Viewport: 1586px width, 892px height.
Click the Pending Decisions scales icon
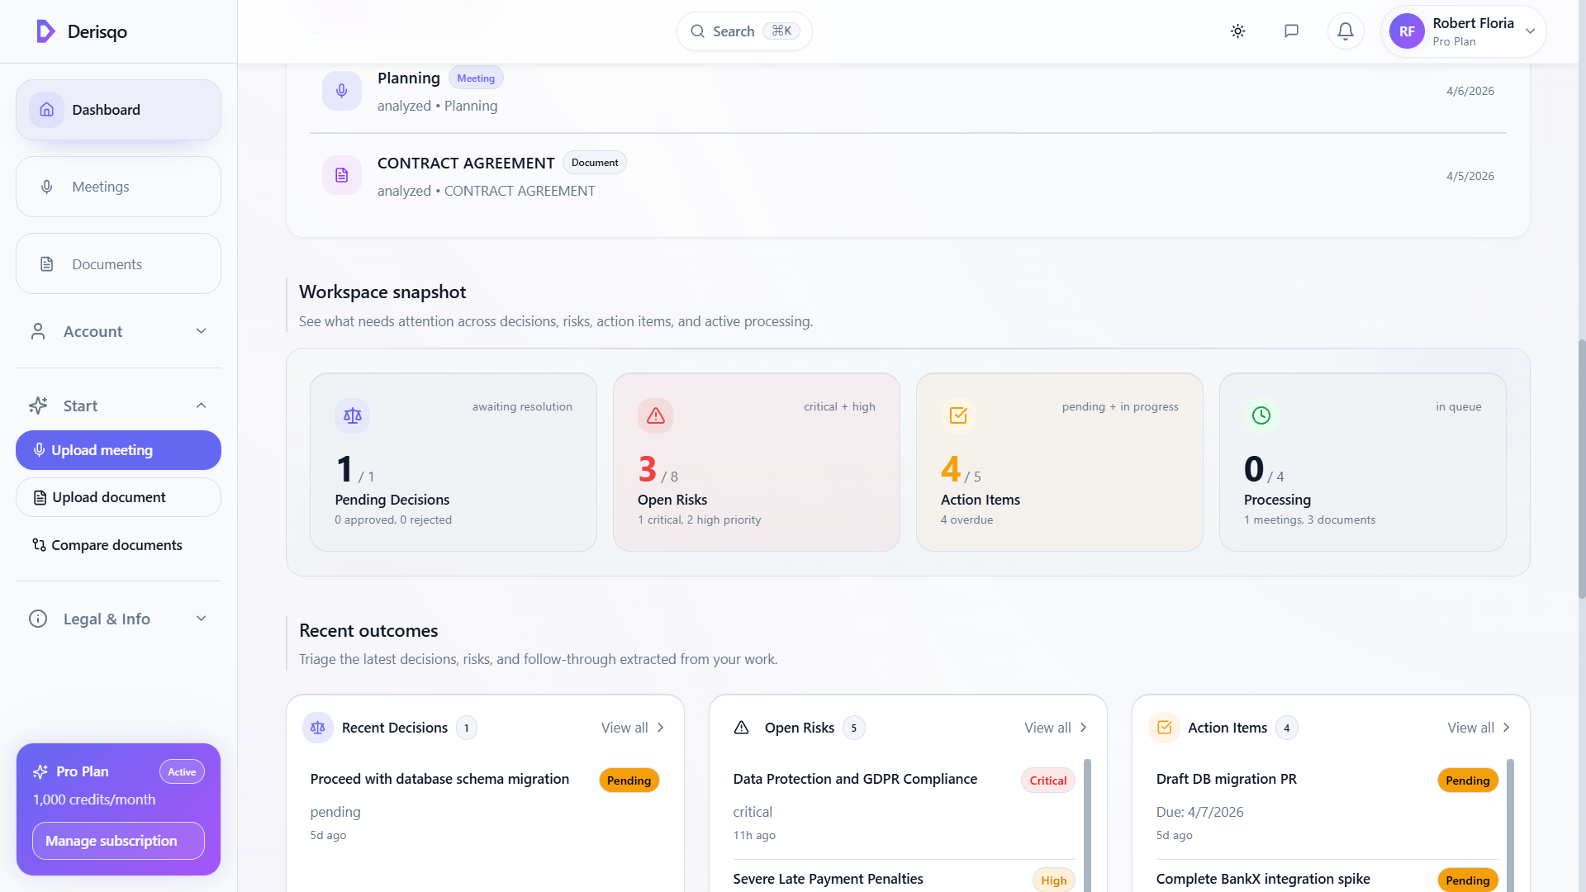353,415
